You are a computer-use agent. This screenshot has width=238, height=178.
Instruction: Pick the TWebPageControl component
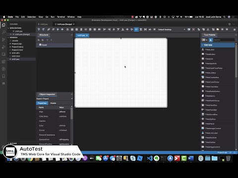pyautogui.click(x=218, y=147)
